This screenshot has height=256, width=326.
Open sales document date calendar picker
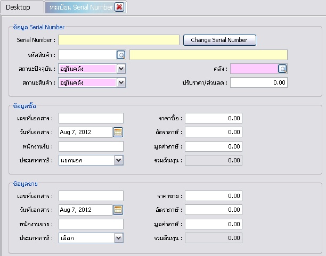click(x=118, y=210)
